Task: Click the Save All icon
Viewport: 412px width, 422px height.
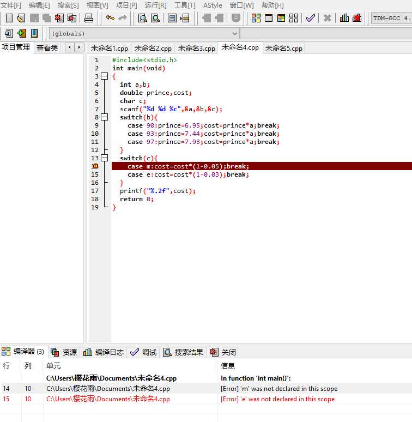Action: click(46, 18)
